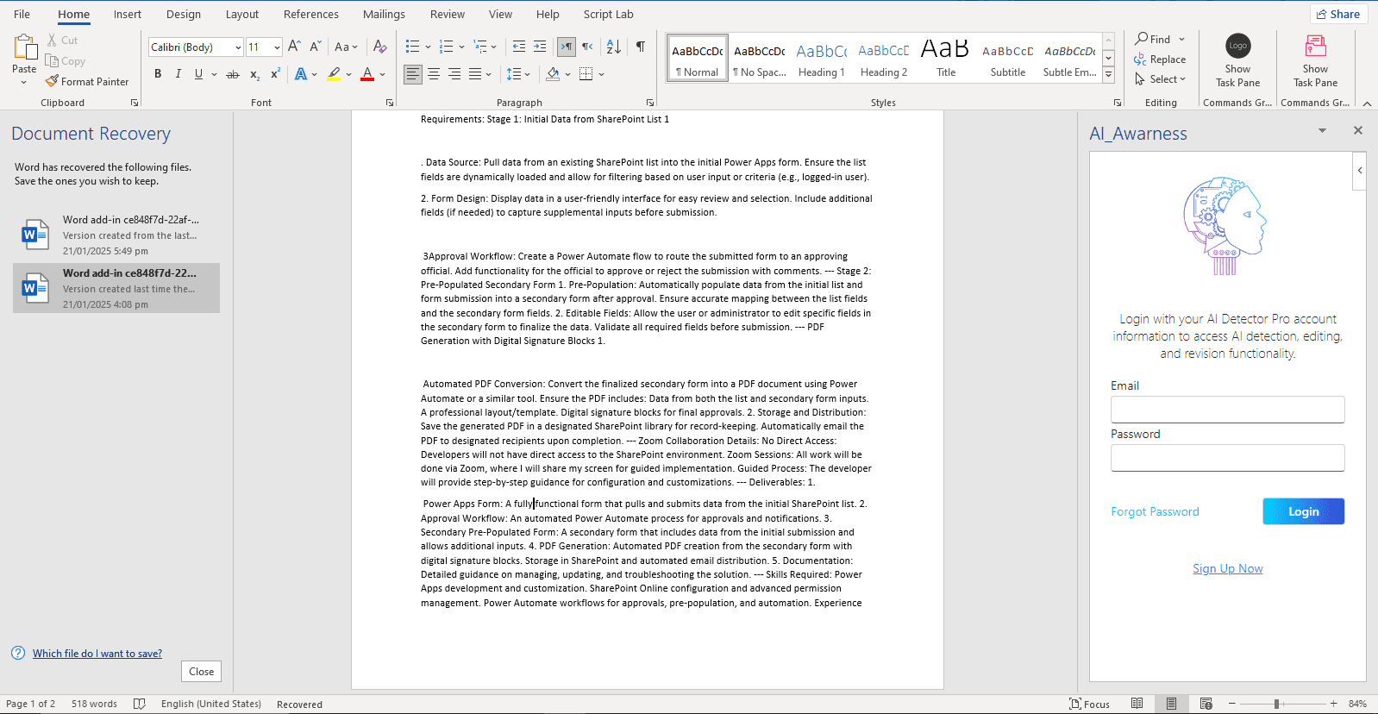
Task: Switch to Read Mode view icon
Action: (x=1137, y=704)
